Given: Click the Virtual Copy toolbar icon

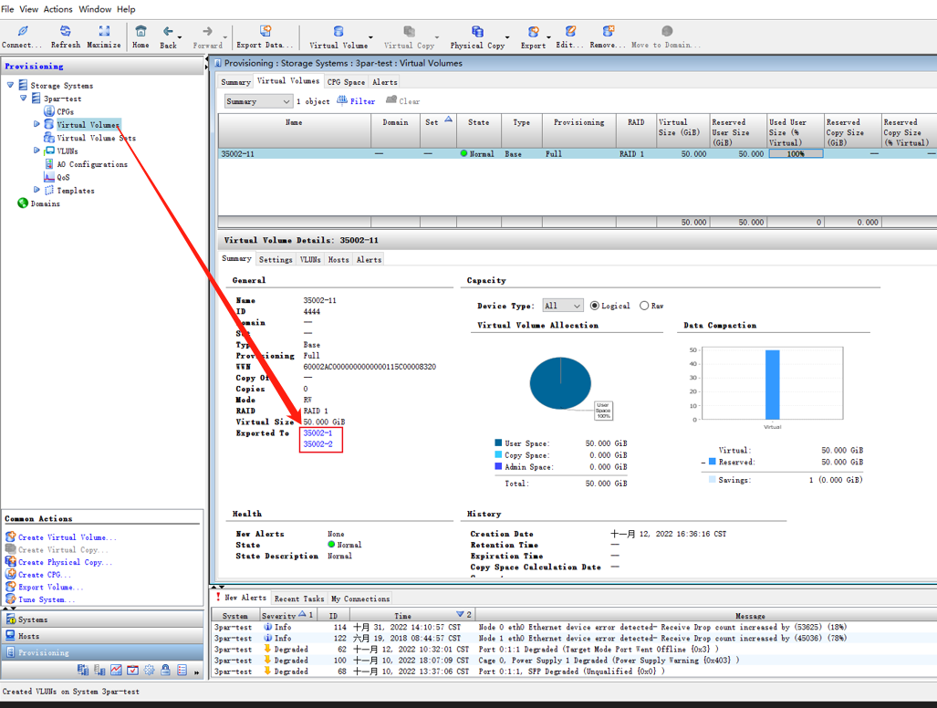Looking at the screenshot, I should coord(410,31).
